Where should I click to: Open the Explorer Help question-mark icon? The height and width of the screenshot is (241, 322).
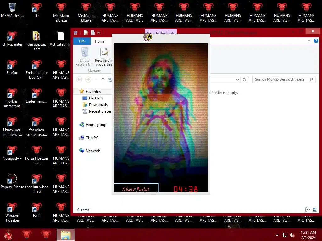[x=316, y=41]
